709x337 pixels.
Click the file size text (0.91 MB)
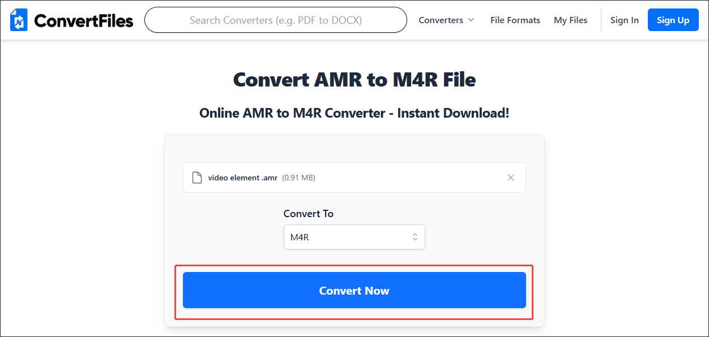(x=298, y=178)
